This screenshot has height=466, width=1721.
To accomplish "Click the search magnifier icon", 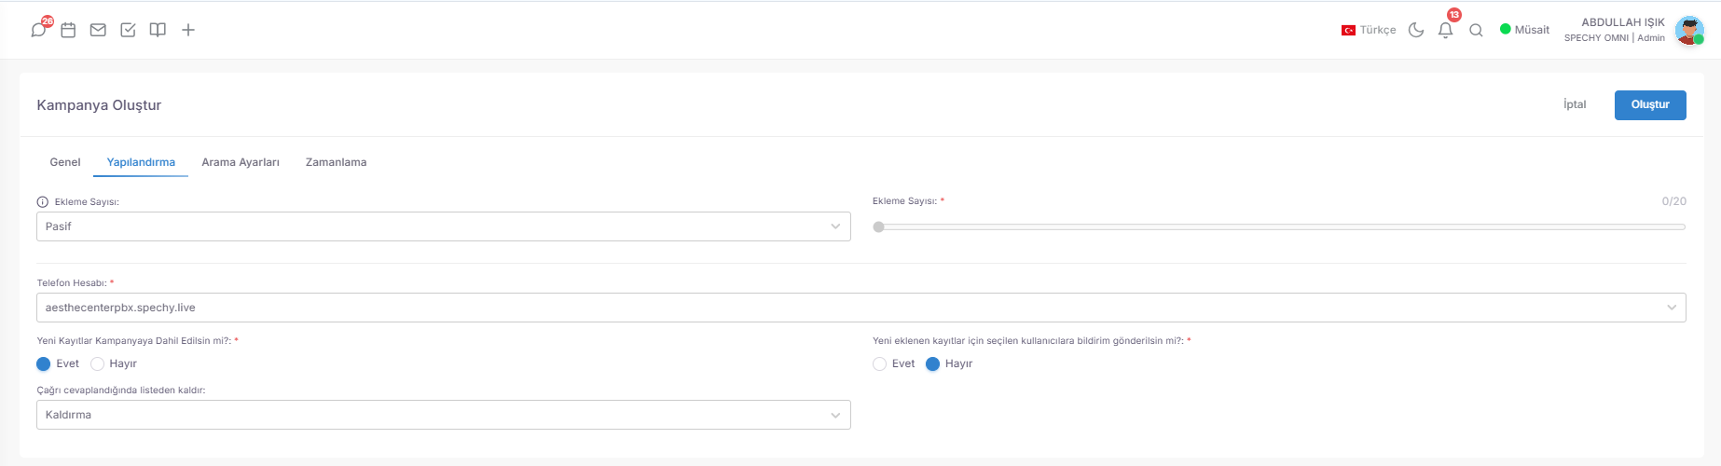I will 1476,30.
